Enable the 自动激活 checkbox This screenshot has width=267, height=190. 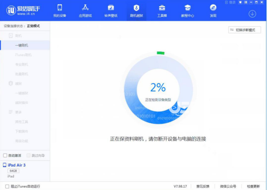pos(5,155)
